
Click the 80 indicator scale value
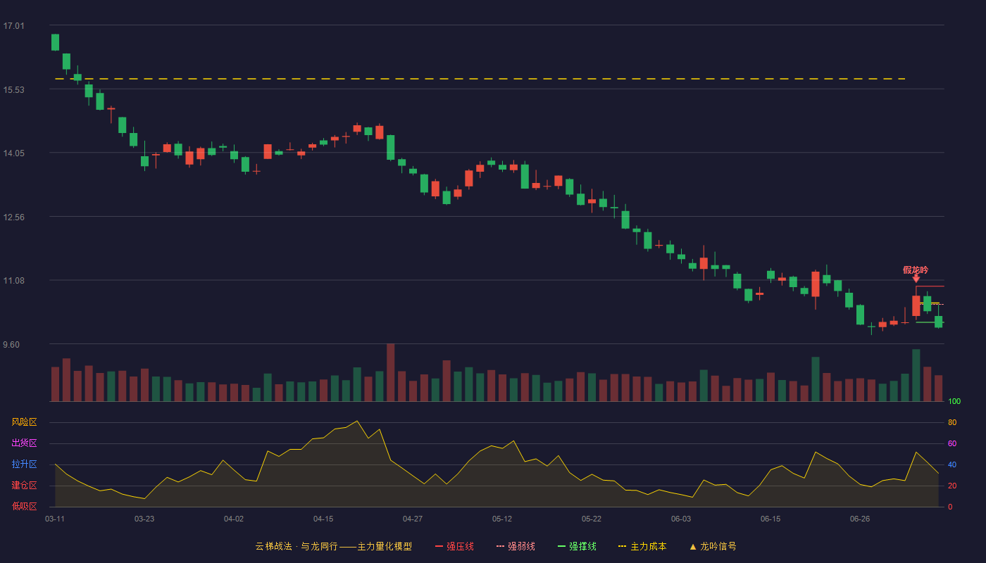pos(952,423)
